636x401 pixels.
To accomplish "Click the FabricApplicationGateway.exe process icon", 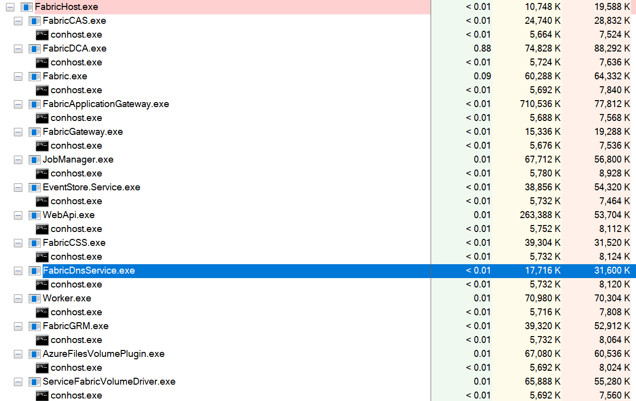I will click(34, 104).
